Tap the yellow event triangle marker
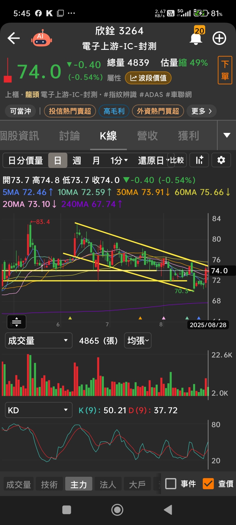 coord(70,318)
